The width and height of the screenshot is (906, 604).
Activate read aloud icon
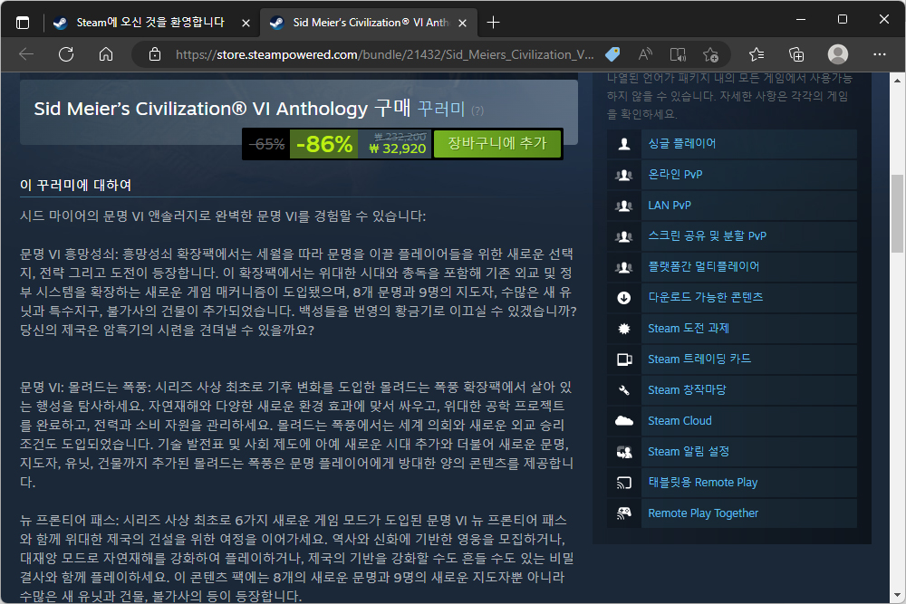(645, 54)
